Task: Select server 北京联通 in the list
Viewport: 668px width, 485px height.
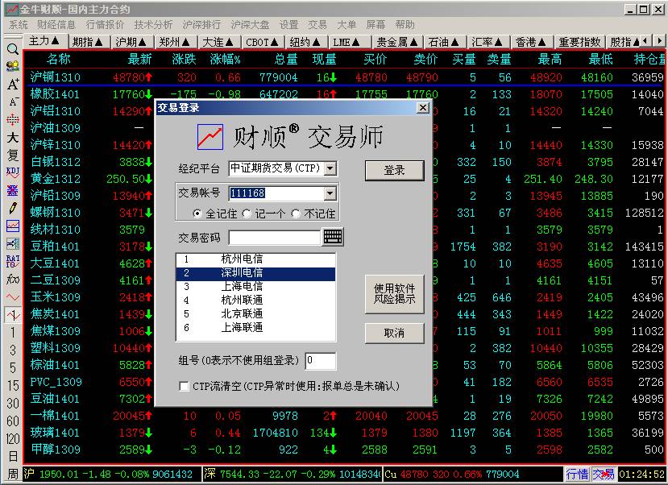Action: [x=255, y=314]
